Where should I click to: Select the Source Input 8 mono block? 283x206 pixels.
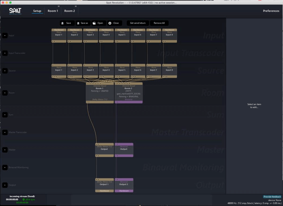(x=169, y=70)
